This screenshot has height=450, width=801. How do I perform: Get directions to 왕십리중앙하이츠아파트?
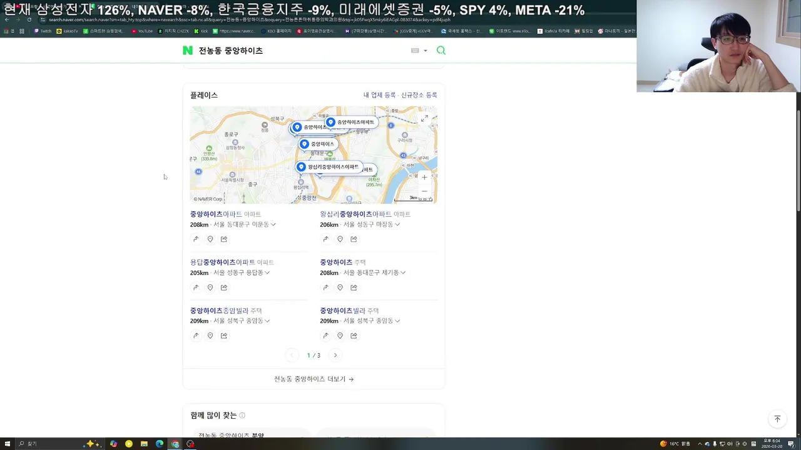(x=325, y=239)
